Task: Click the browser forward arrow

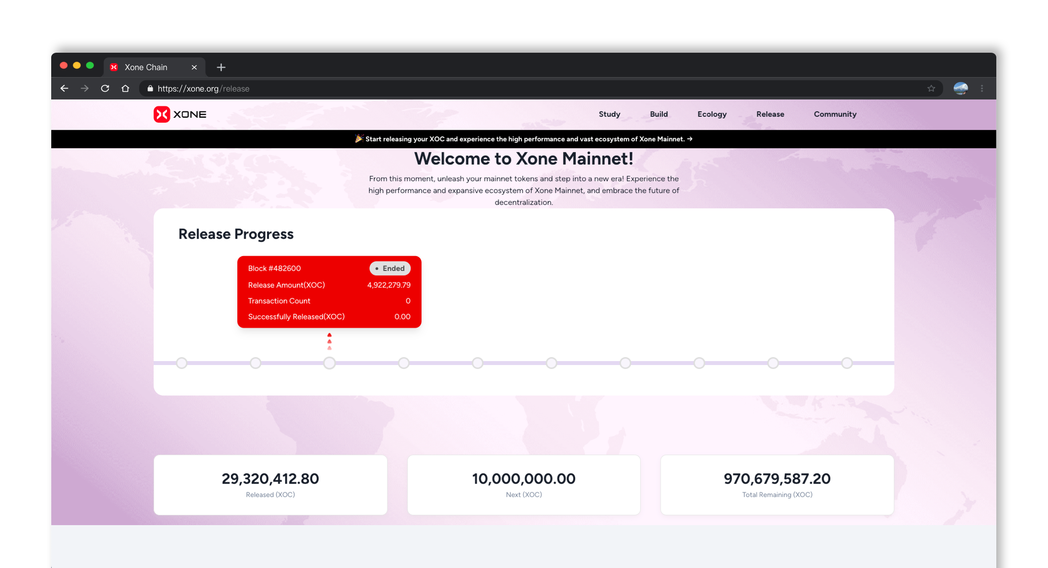Action: [x=85, y=89]
